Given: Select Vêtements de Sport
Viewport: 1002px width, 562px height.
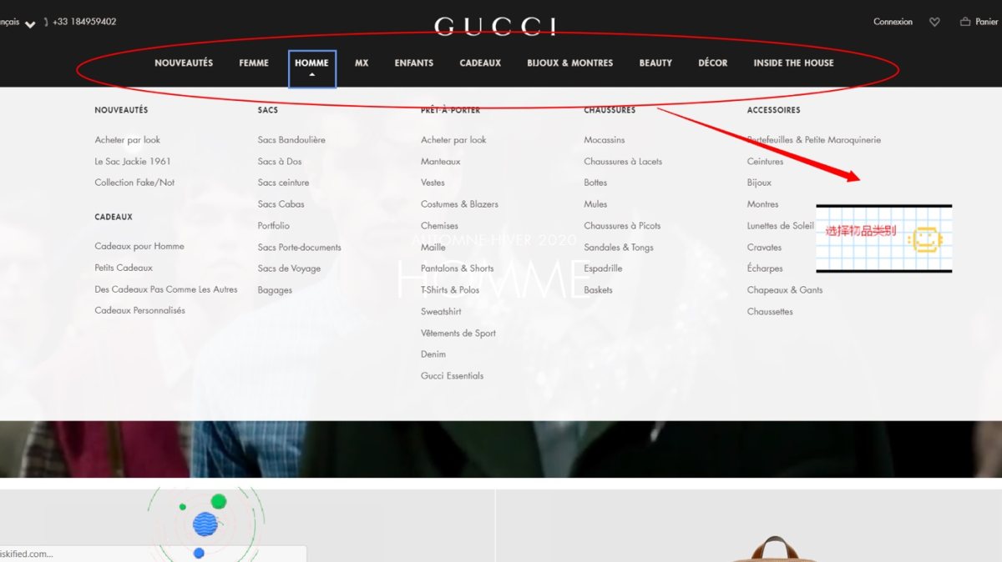Looking at the screenshot, I should point(458,333).
